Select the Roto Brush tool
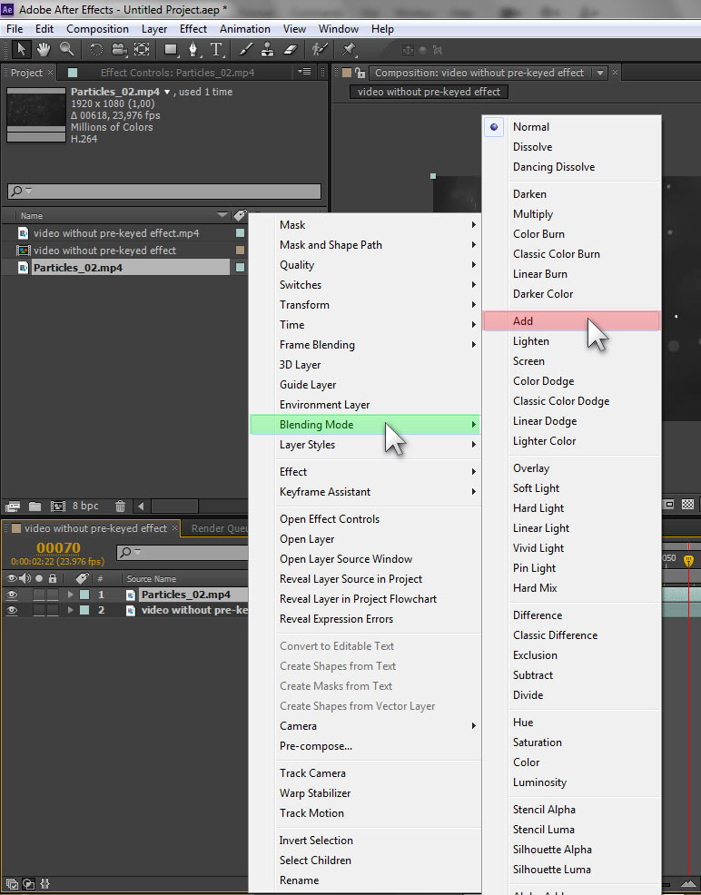This screenshot has width=701, height=895. coord(320,50)
